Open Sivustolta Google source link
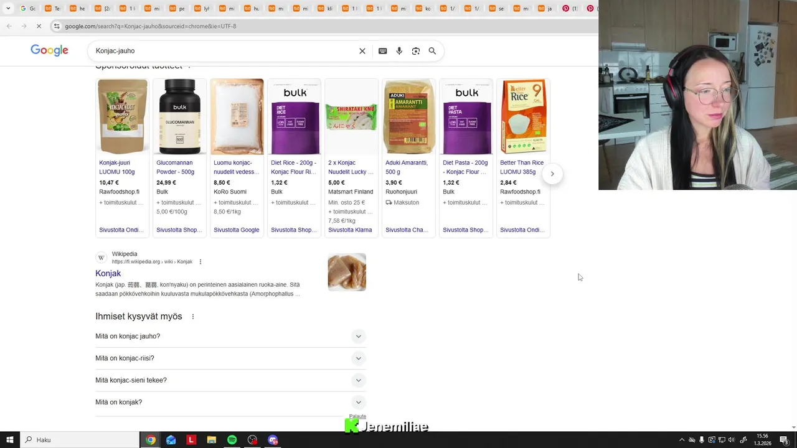The image size is (797, 448). pos(236,230)
